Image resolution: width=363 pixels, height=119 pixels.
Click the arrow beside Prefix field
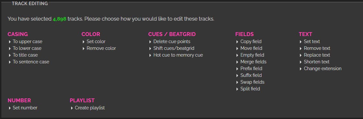click(x=237, y=69)
